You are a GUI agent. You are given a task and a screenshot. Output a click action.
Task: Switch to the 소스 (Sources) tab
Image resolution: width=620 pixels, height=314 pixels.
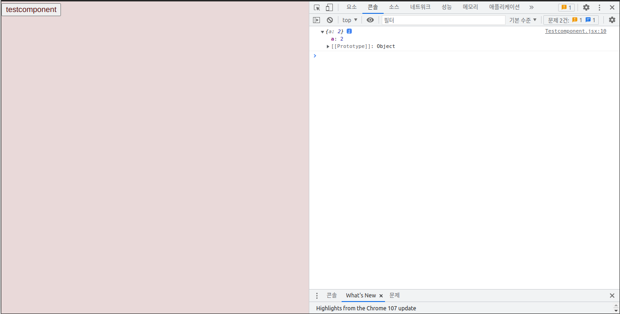394,7
